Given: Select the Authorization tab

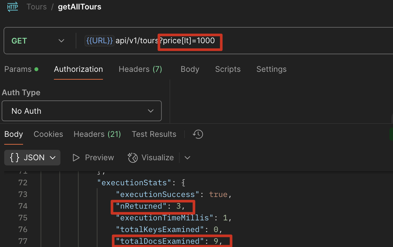Looking at the screenshot, I should click(x=78, y=69).
